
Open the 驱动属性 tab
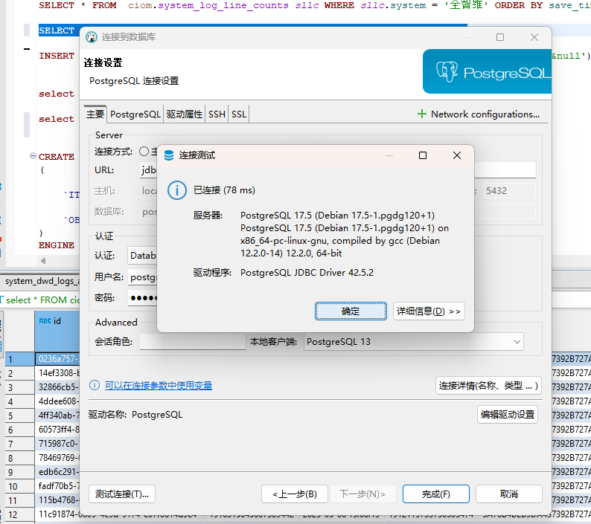click(x=185, y=114)
